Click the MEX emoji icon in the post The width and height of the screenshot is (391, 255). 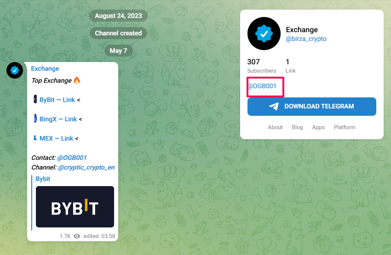35,138
